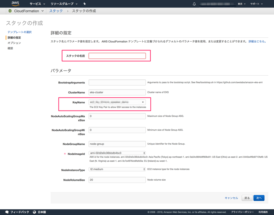Open the 東京 region dropdown

point(242,4)
